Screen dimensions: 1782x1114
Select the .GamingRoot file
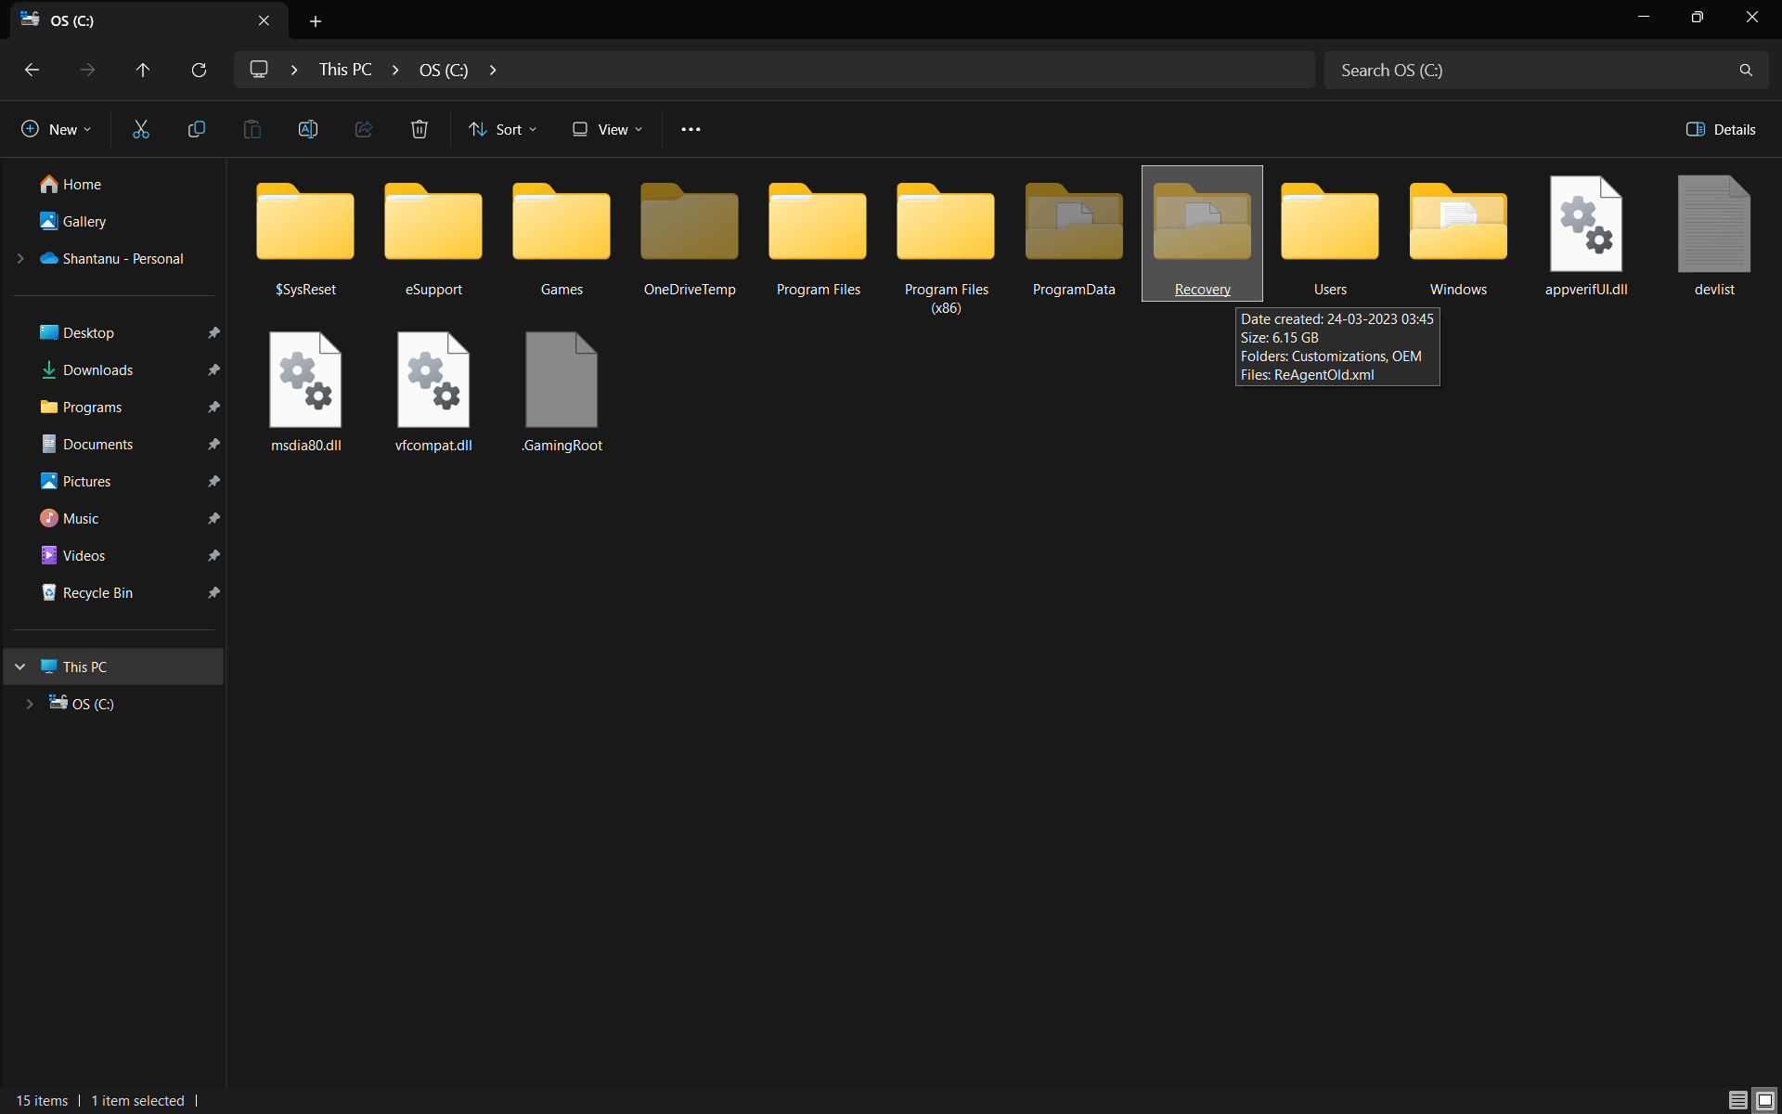tap(562, 392)
